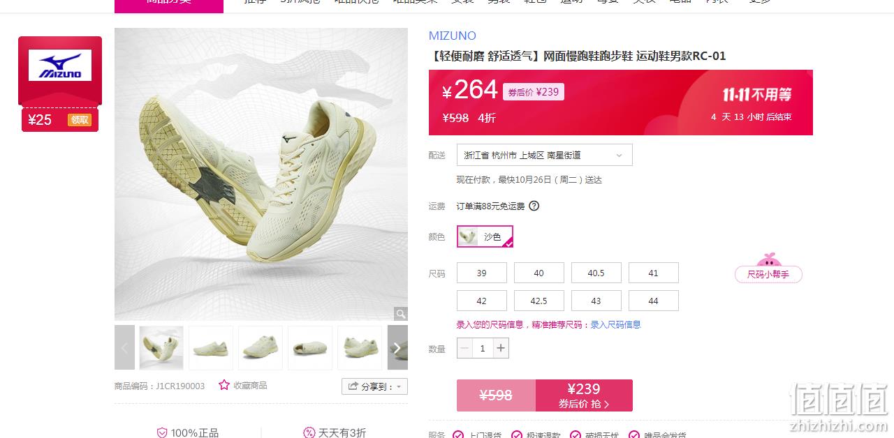Open the delivery address dropdown
The image size is (894, 438).
(545, 155)
